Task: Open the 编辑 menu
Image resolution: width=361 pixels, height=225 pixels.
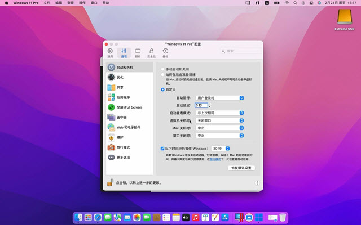Action: click(x=59, y=3)
